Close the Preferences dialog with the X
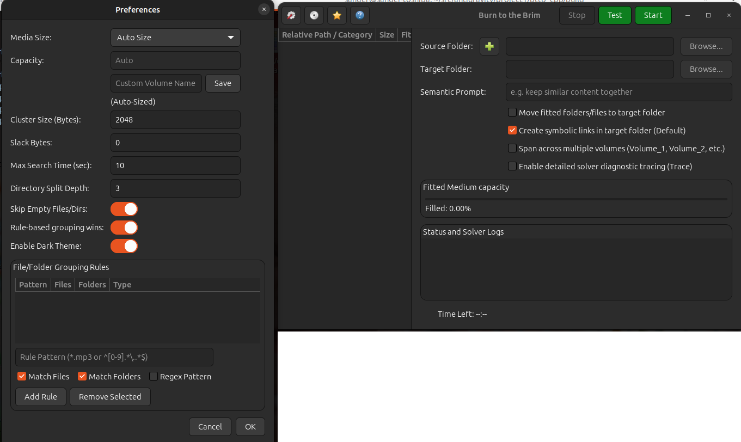This screenshot has width=741, height=442. pos(264,9)
